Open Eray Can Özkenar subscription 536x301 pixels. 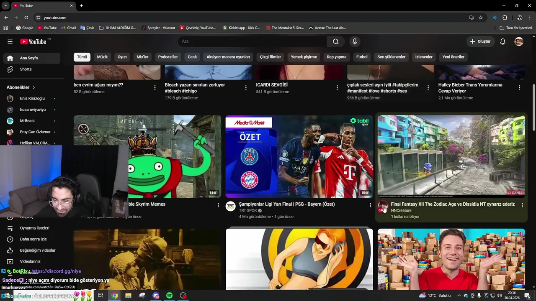pos(32,132)
